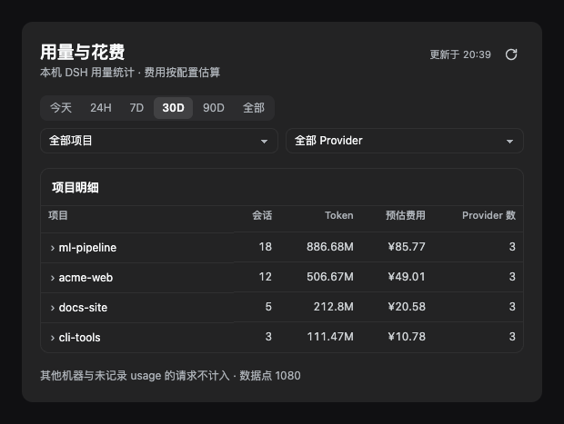Click the 886.68M token value
Viewport: 564px width, 424px height.
[330, 247]
